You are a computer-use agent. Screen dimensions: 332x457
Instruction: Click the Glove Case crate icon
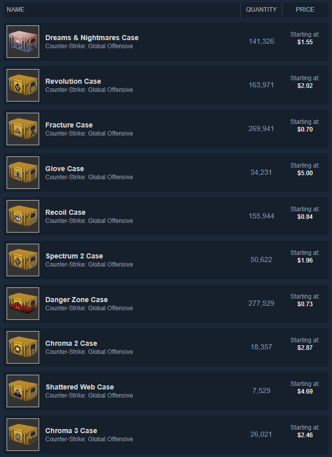coord(23,173)
